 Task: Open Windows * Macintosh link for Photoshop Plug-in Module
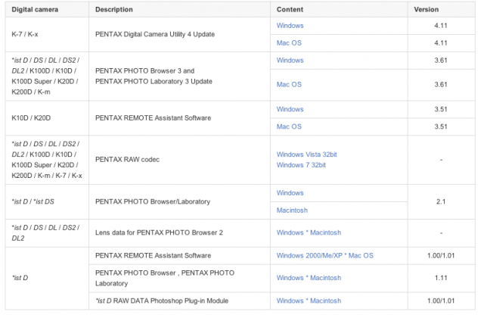309,301
